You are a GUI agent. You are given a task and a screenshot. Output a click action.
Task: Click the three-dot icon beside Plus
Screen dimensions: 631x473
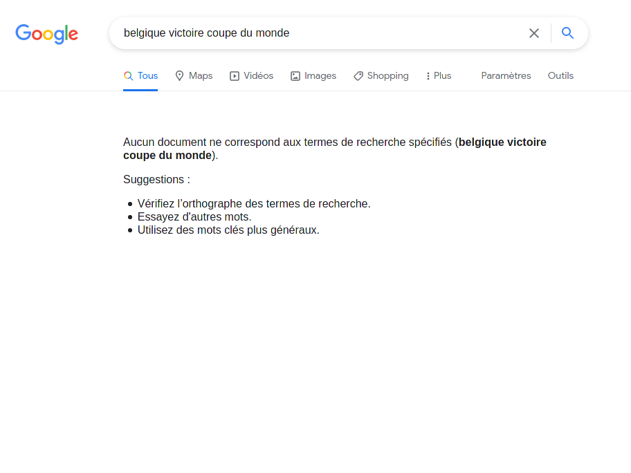click(x=428, y=76)
